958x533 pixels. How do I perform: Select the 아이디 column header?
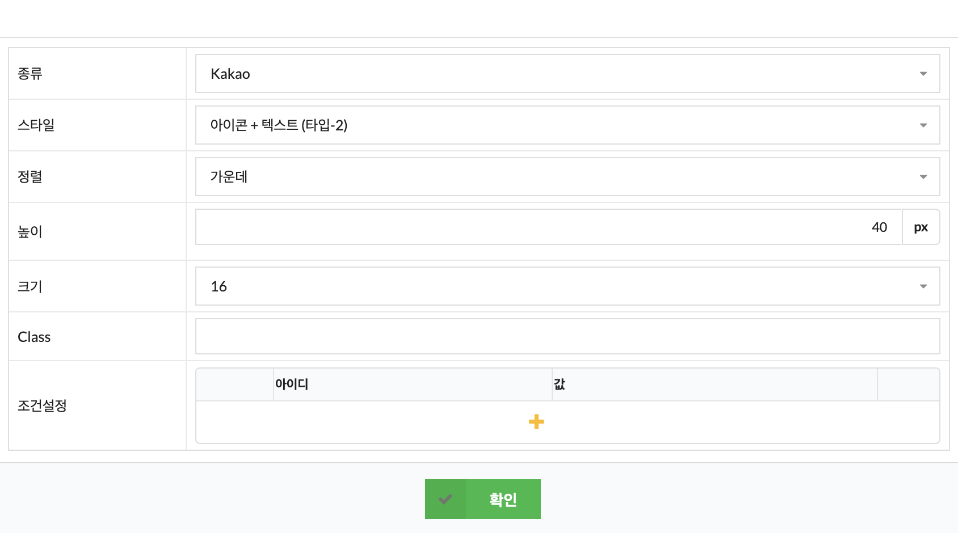(x=292, y=384)
